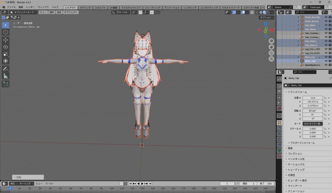The width and height of the screenshot is (332, 193).
Task: Open the XYZ オイラー角 rotation mode dropdown
Action: point(313,124)
